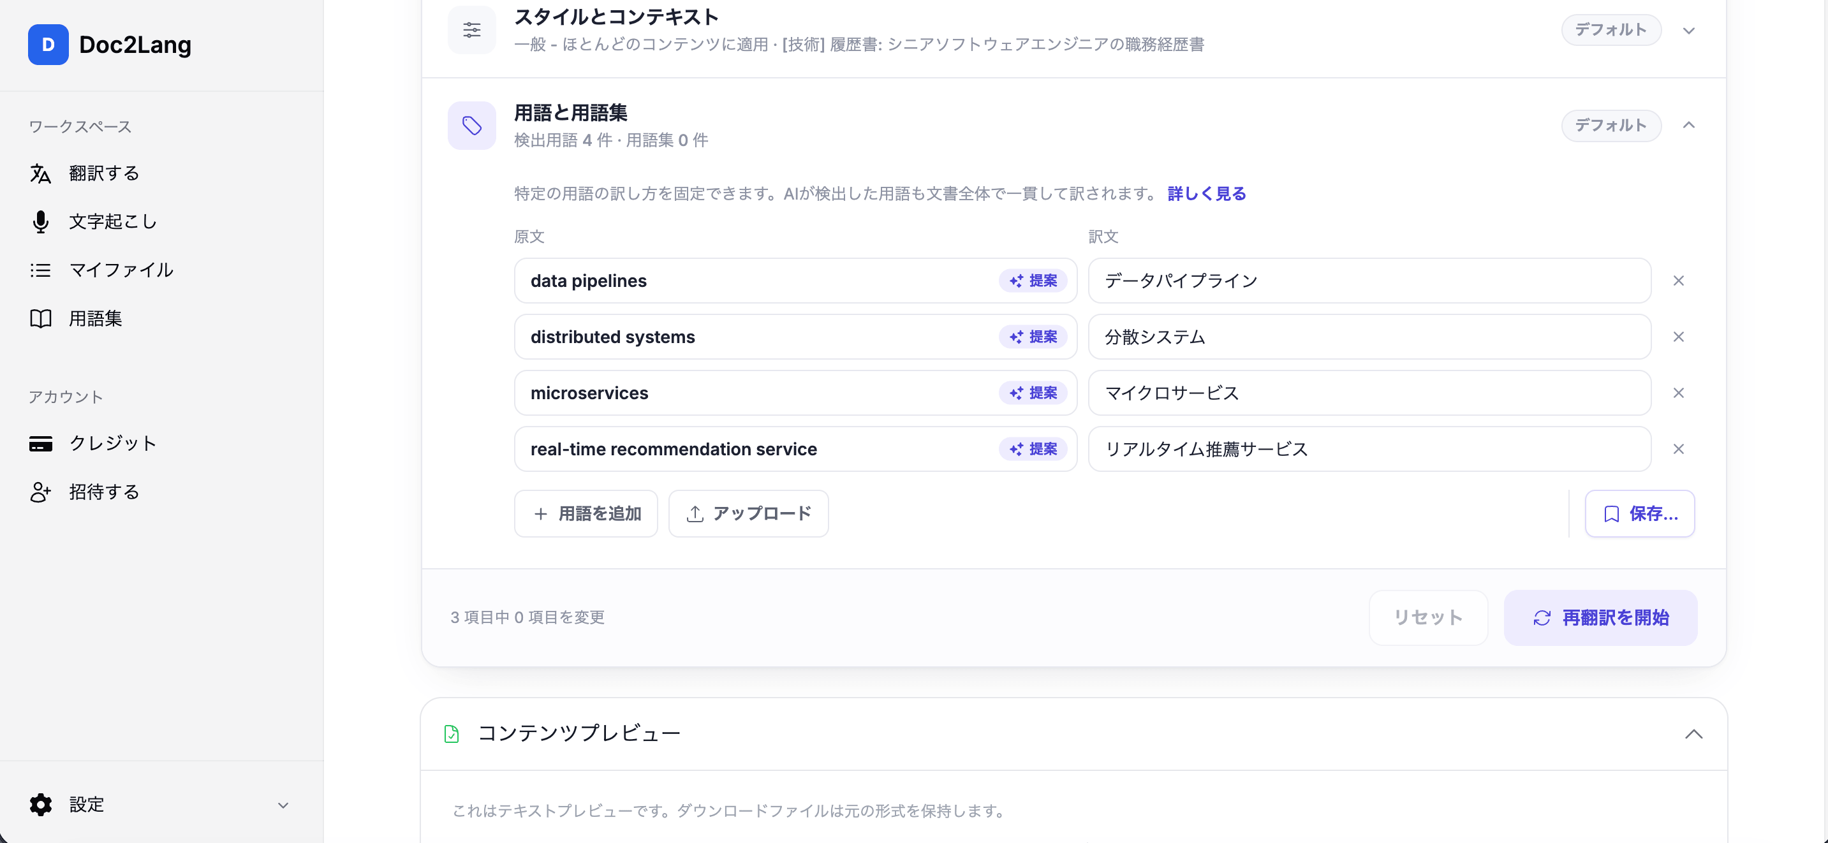Open the 詳しく見る link

coord(1206,194)
